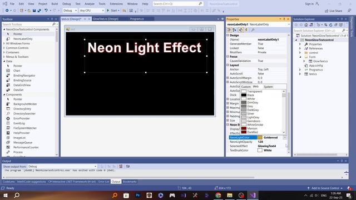Select BackgroundWorker in Toolbox
The width and height of the screenshot is (356, 200).
(x=25, y=104)
